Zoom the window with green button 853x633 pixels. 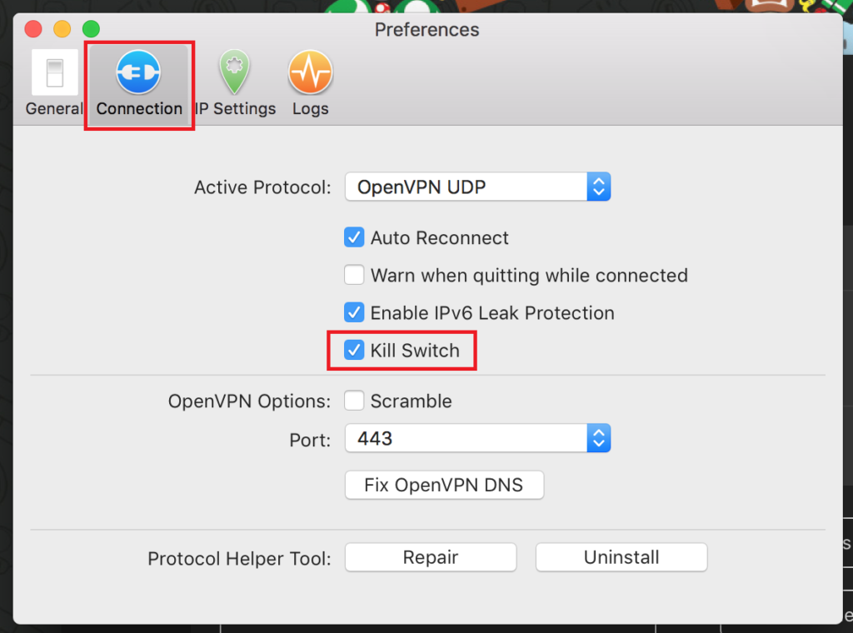pos(91,29)
